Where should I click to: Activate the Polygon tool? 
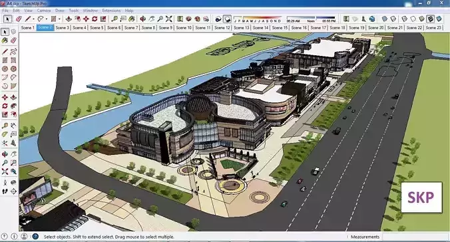[13, 69]
